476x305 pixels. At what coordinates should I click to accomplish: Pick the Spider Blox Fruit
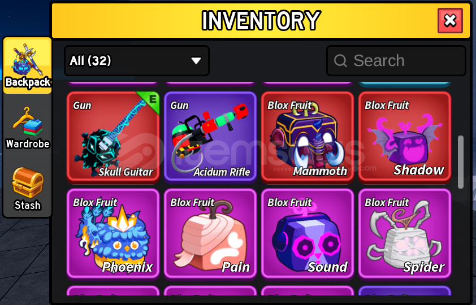405,233
